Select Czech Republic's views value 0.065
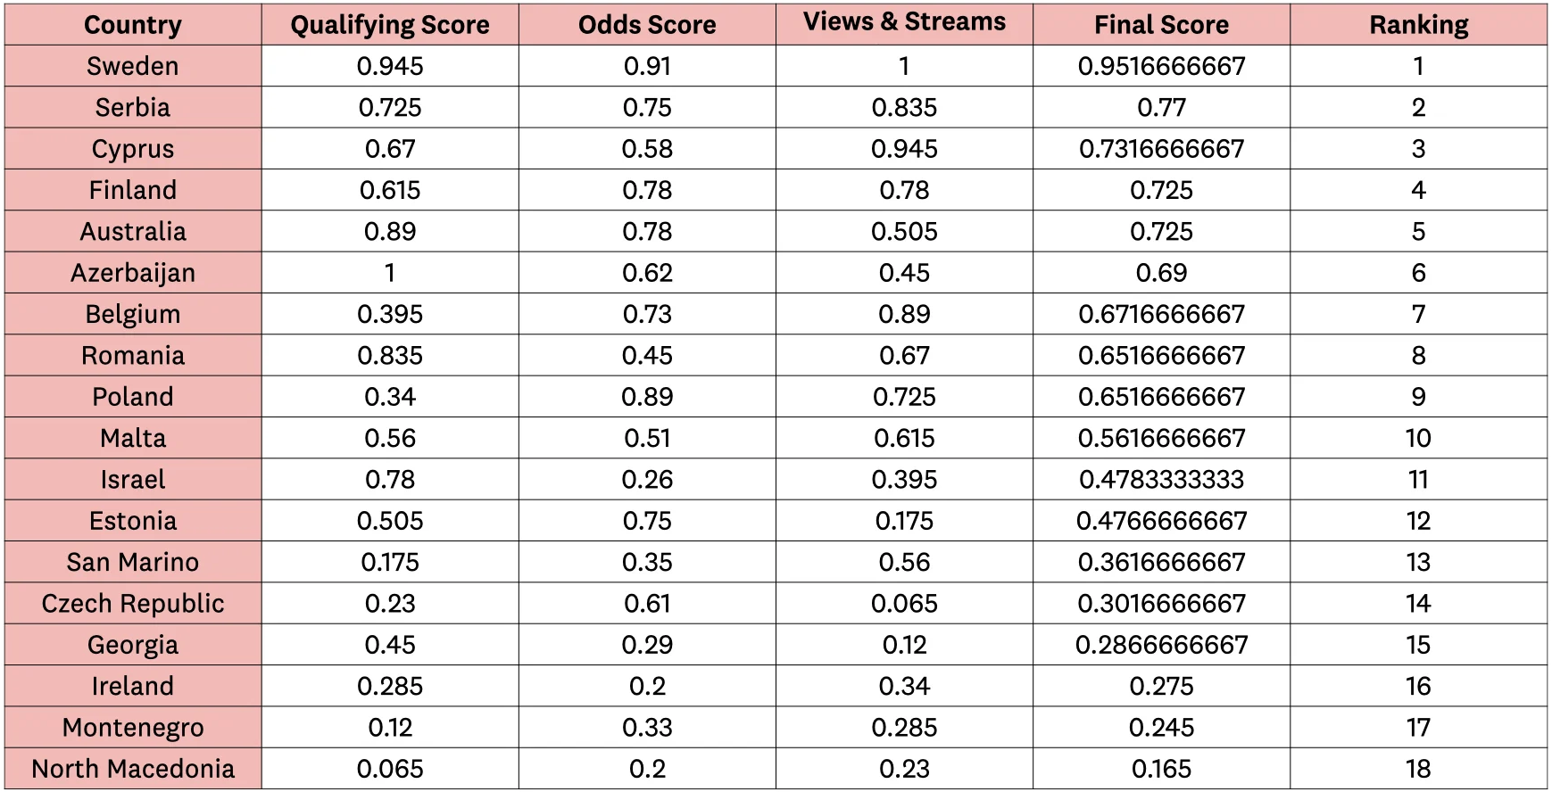This screenshot has width=1552, height=792. (x=904, y=603)
